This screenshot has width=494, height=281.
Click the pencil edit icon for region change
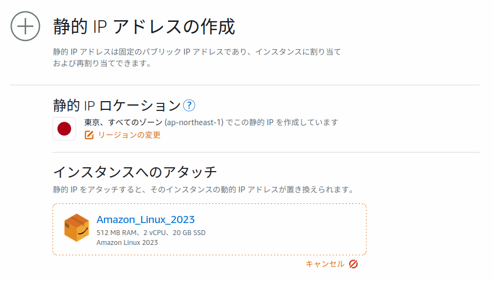[x=89, y=135]
